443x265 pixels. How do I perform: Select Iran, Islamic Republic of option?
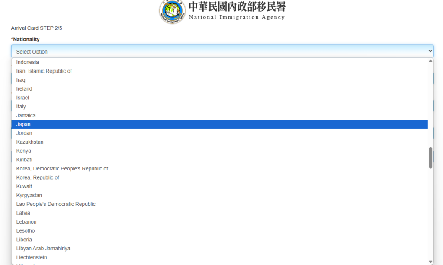coord(44,71)
